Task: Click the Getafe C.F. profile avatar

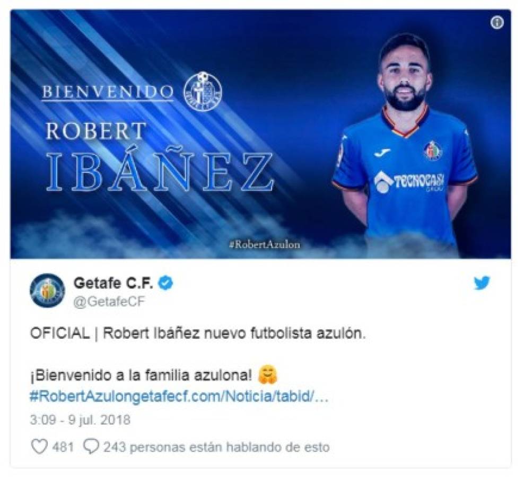Action: [x=47, y=290]
